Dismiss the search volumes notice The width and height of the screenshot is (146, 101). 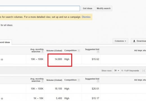86,17
